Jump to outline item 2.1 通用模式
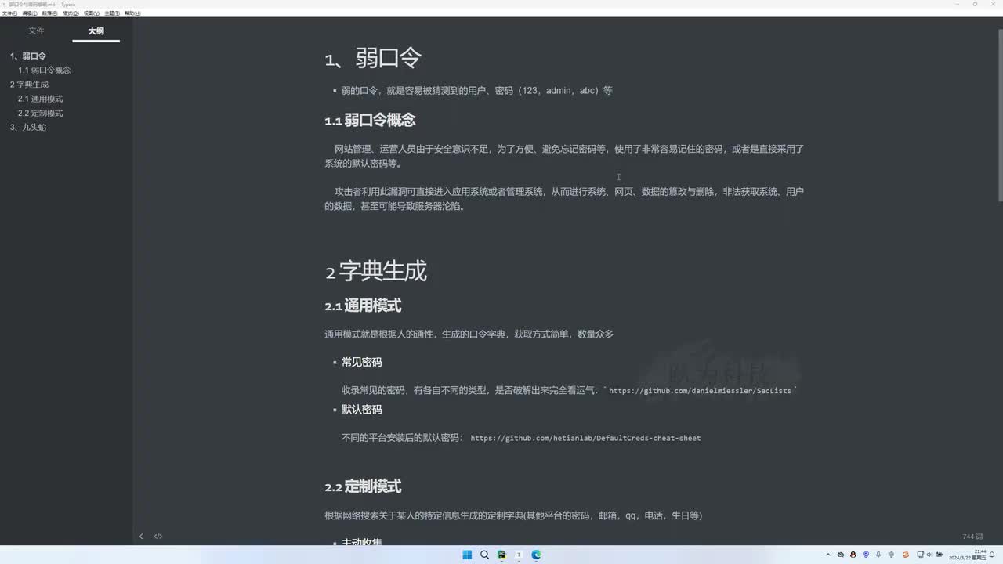1003x564 pixels. (x=41, y=99)
